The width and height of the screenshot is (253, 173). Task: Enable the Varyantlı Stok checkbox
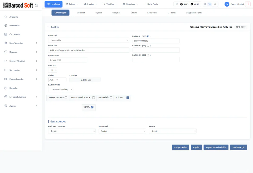pos(66,98)
